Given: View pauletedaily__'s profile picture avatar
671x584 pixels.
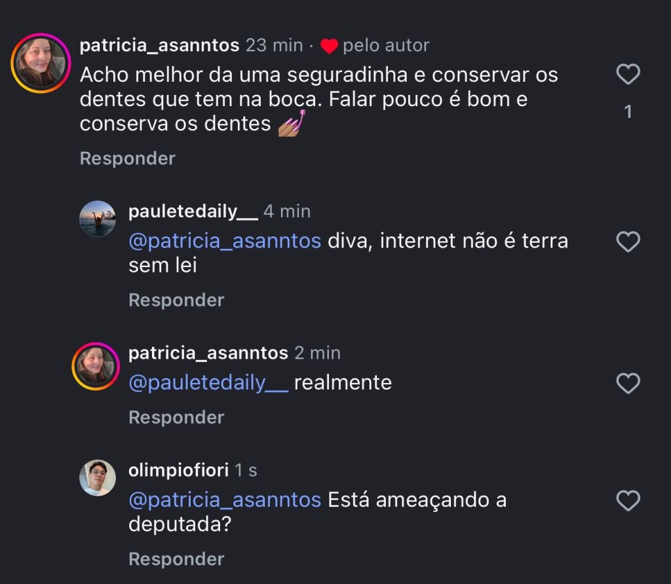Looking at the screenshot, I should click(x=98, y=219).
